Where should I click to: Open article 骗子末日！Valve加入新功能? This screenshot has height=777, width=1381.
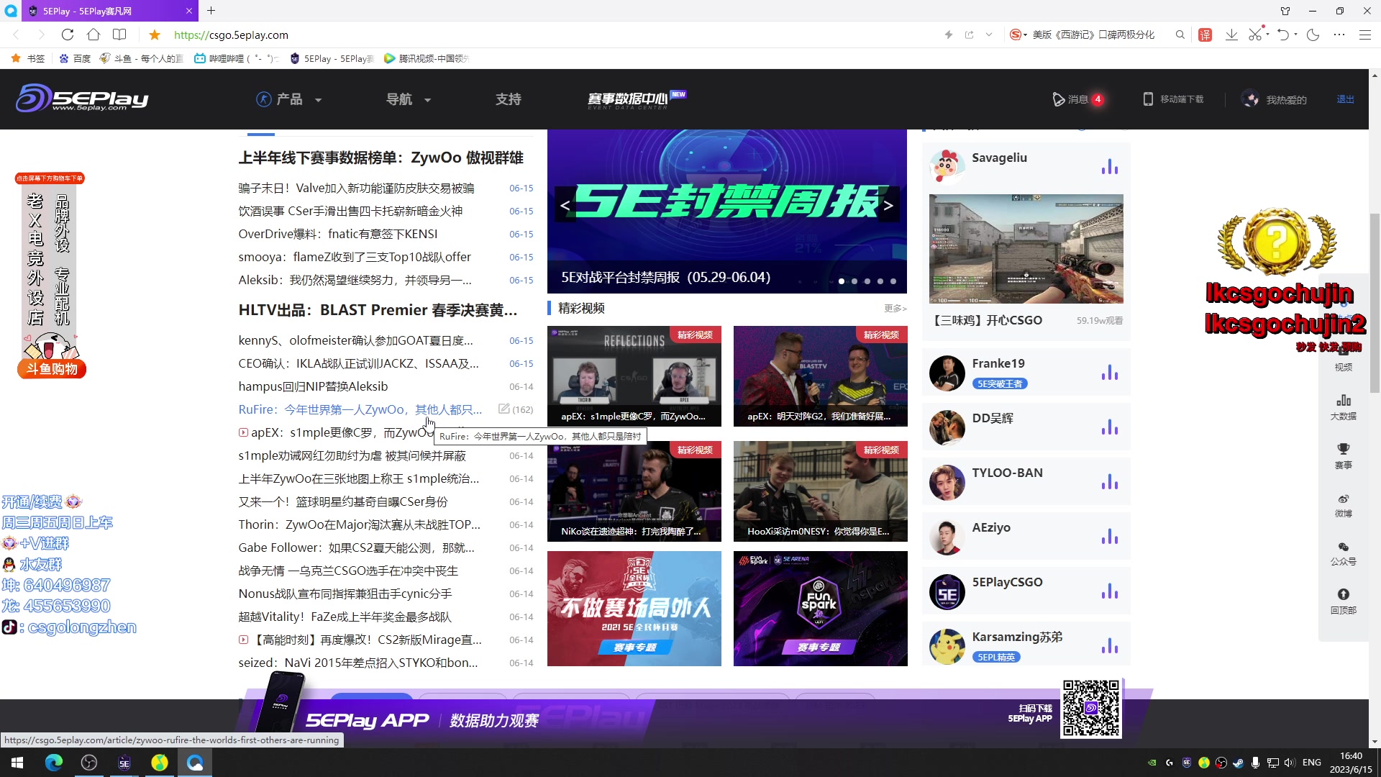(356, 188)
